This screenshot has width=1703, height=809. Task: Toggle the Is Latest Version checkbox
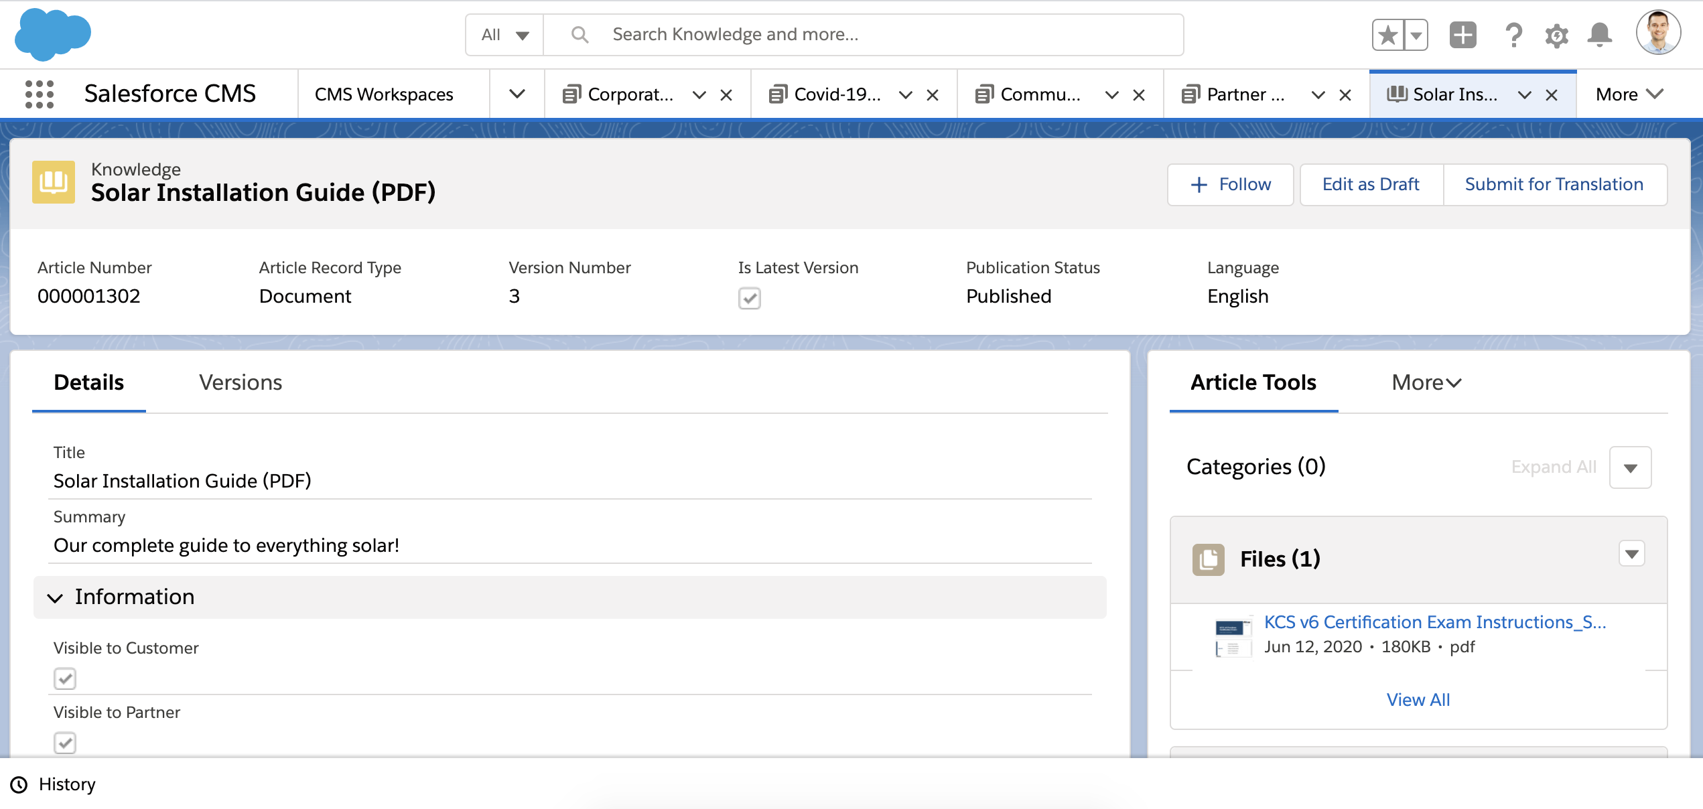click(x=749, y=298)
